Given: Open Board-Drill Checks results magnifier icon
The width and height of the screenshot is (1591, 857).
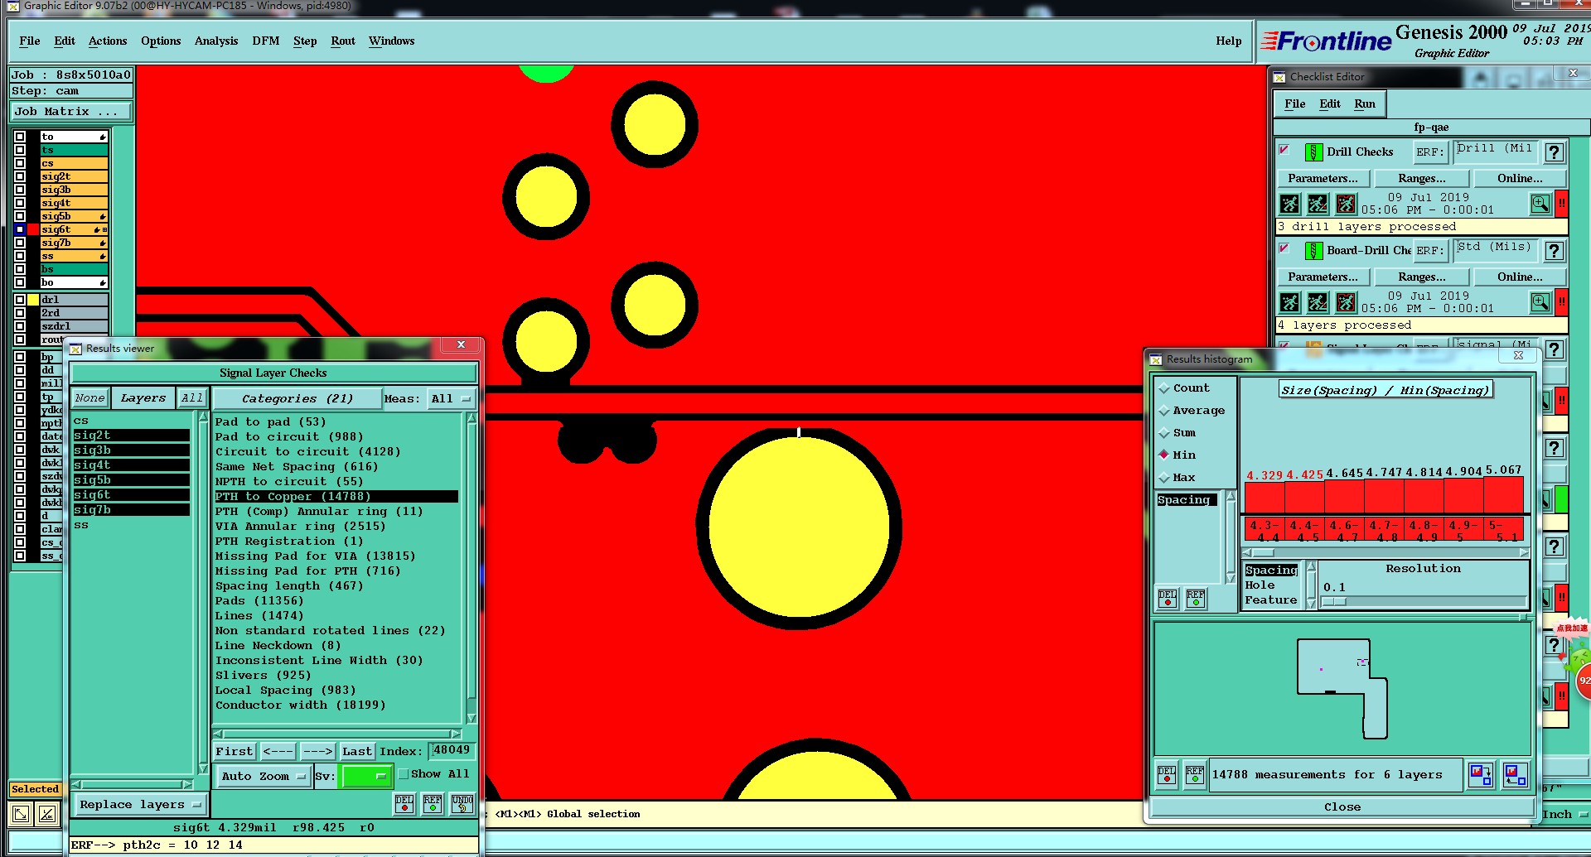Looking at the screenshot, I should [x=1540, y=302].
